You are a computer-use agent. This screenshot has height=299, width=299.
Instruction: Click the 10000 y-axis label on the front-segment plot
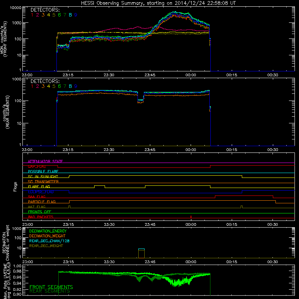click(16, 8)
